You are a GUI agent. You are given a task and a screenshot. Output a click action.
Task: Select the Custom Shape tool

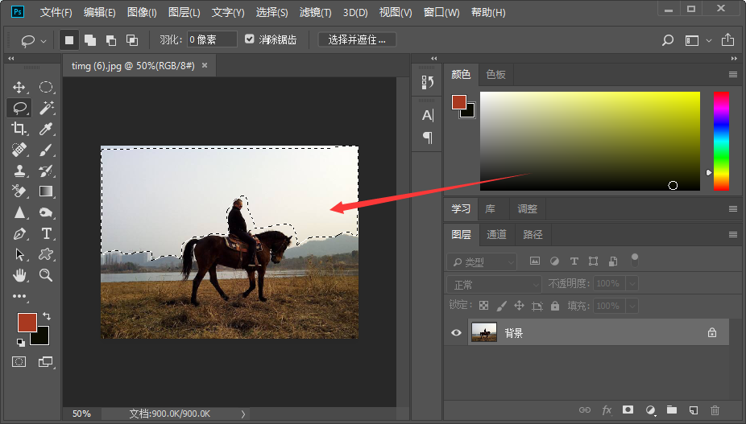tap(46, 254)
